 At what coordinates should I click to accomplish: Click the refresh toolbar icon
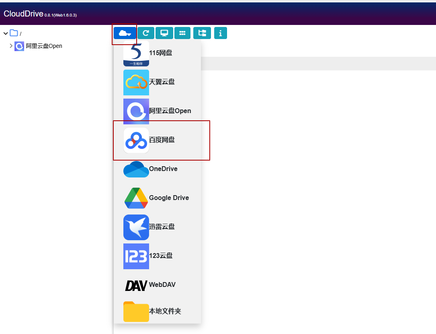tap(145, 33)
